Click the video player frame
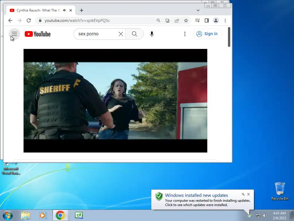 tap(115, 101)
